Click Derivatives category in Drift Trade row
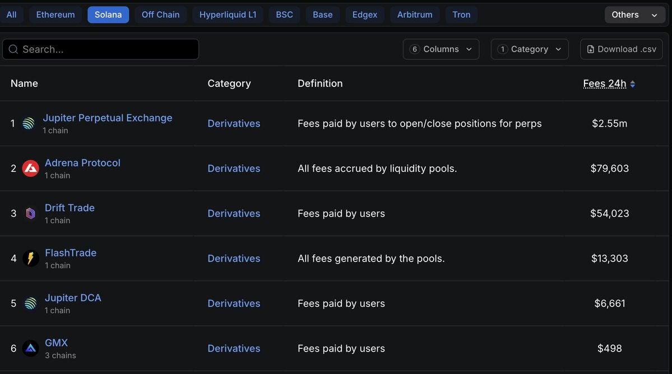The image size is (672, 374). pyautogui.click(x=234, y=213)
